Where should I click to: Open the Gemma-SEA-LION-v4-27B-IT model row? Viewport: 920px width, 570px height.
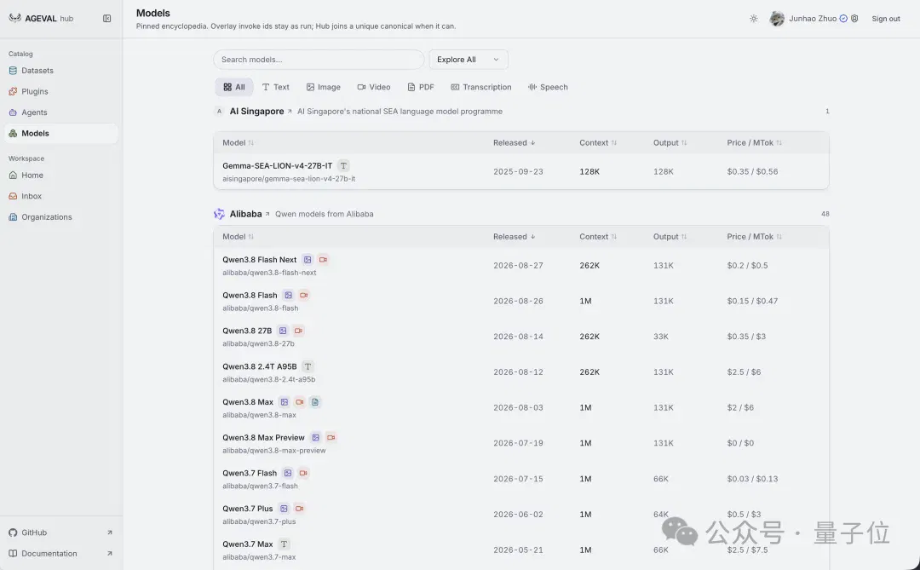coord(521,171)
